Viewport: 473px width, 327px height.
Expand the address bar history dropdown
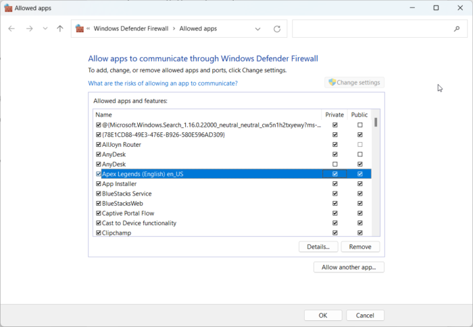[258, 29]
